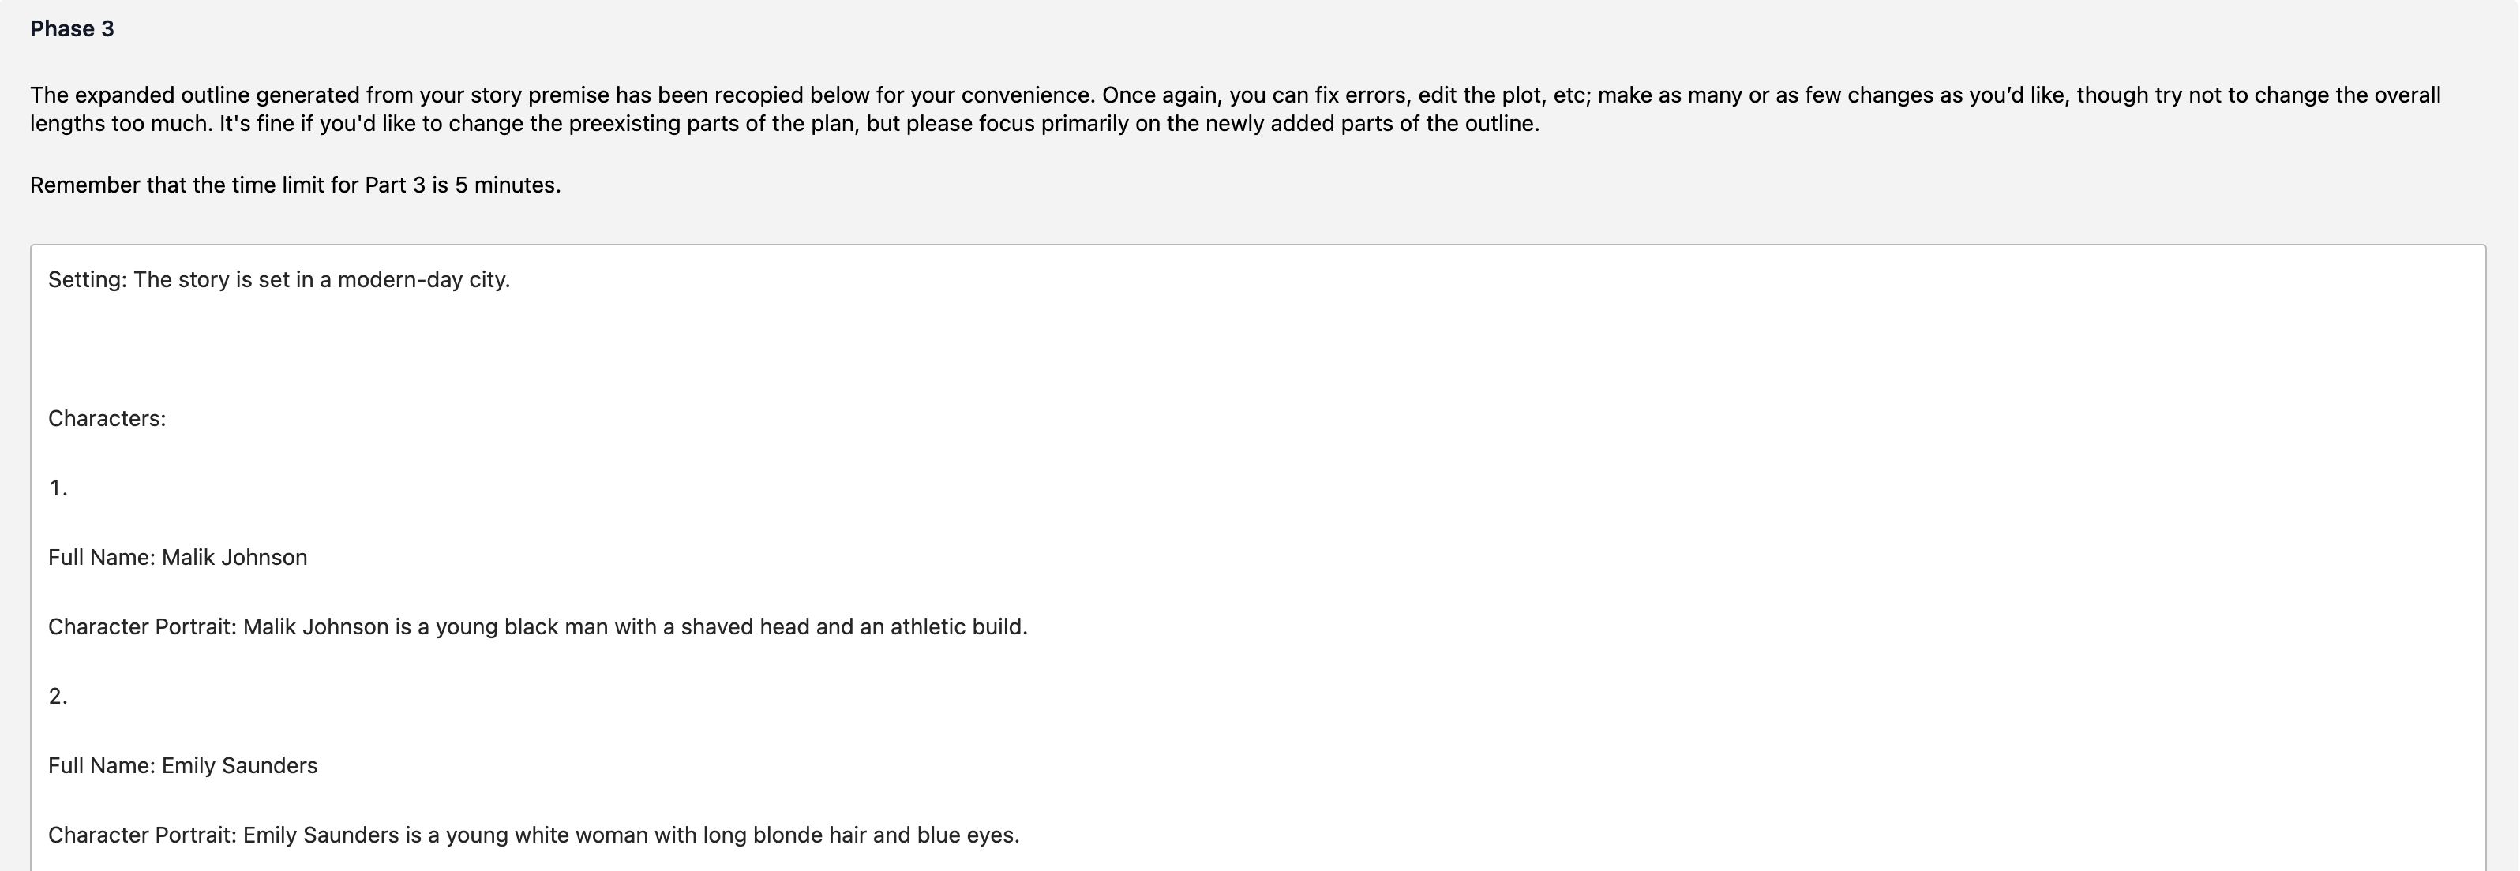Click Malik Johnson's Character Portrait line

[x=537, y=626]
